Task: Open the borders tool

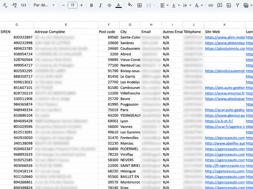Action: [x=140, y=5]
